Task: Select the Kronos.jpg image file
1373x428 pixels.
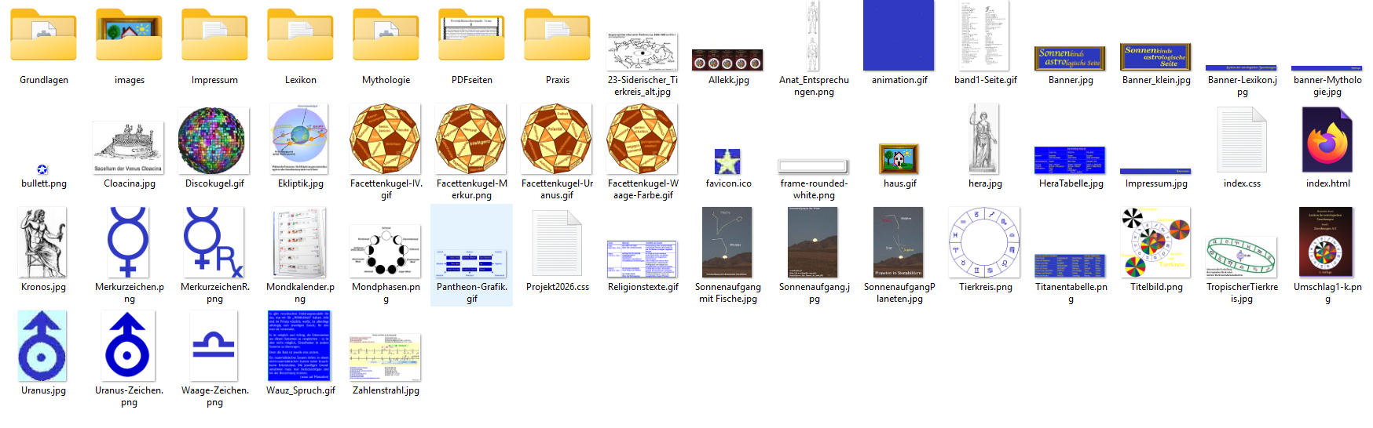Action: point(43,243)
